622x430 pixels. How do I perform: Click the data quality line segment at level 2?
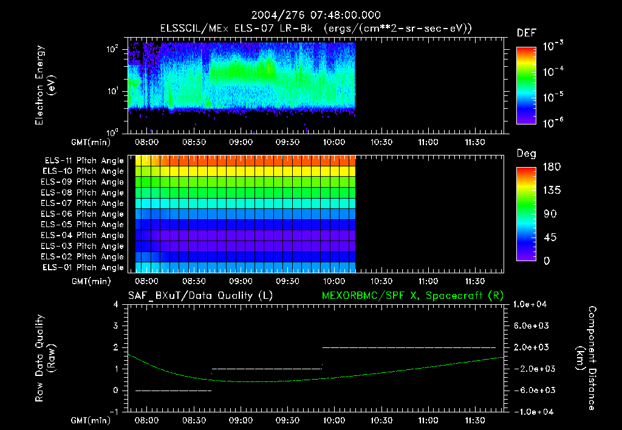coord(409,347)
